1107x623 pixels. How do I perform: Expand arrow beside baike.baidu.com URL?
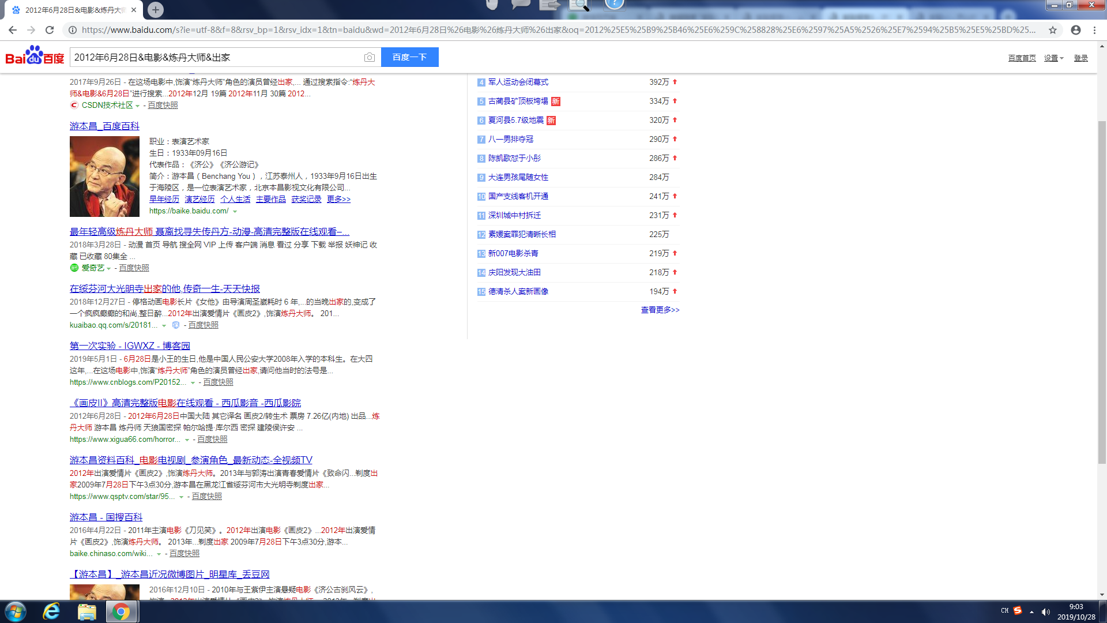click(x=235, y=212)
